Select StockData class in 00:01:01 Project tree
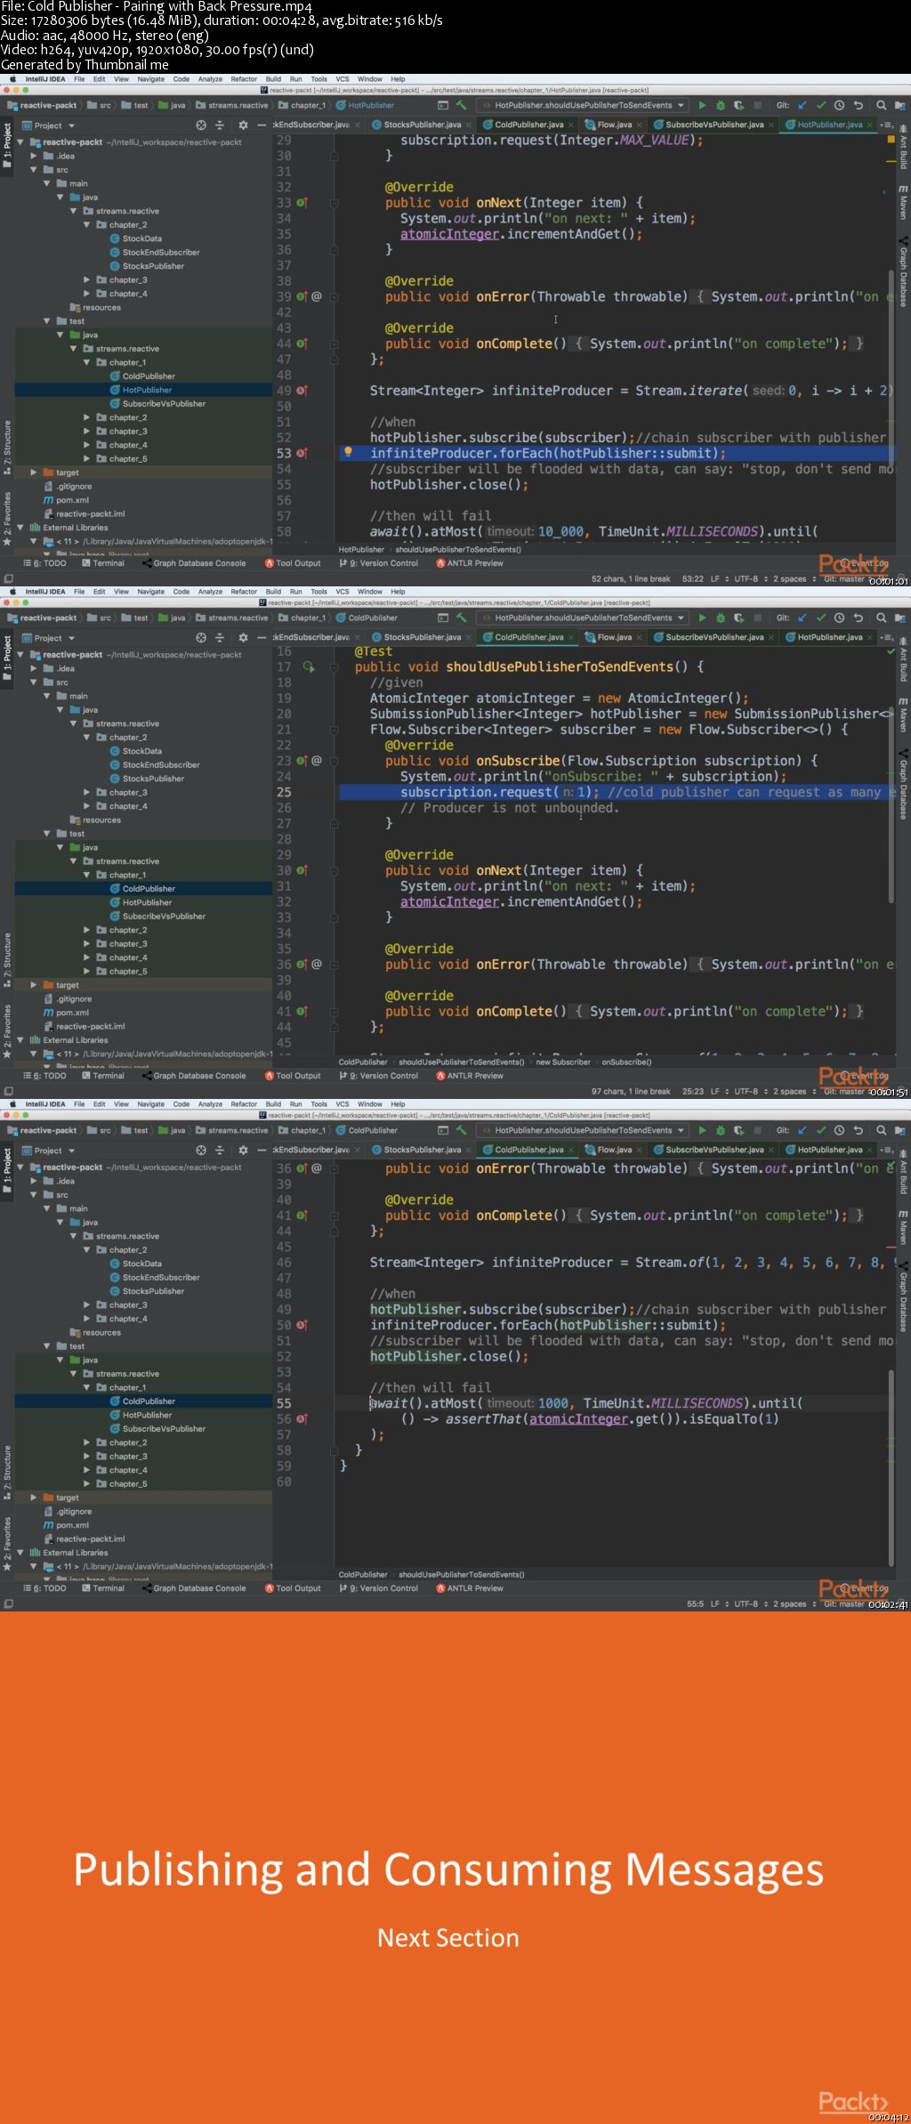This screenshot has height=2124, width=911. (x=135, y=238)
